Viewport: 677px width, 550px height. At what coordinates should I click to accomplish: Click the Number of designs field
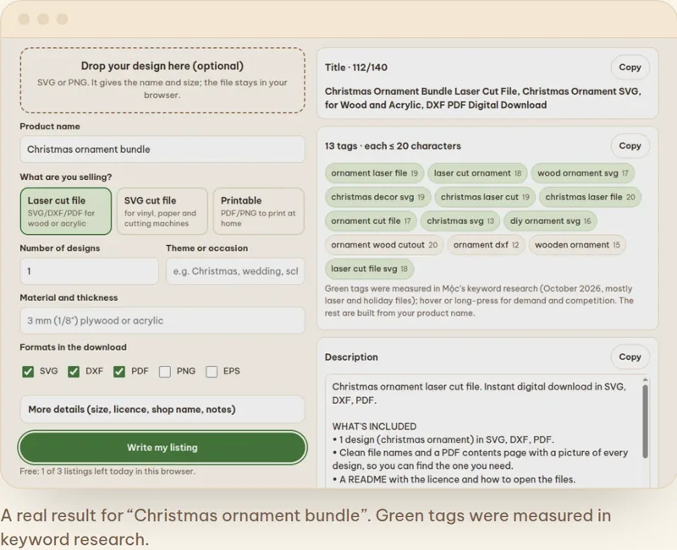pos(90,271)
